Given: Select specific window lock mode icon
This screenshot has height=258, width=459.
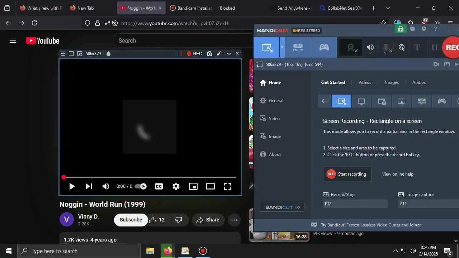Looking at the screenshot, I should [382, 101].
